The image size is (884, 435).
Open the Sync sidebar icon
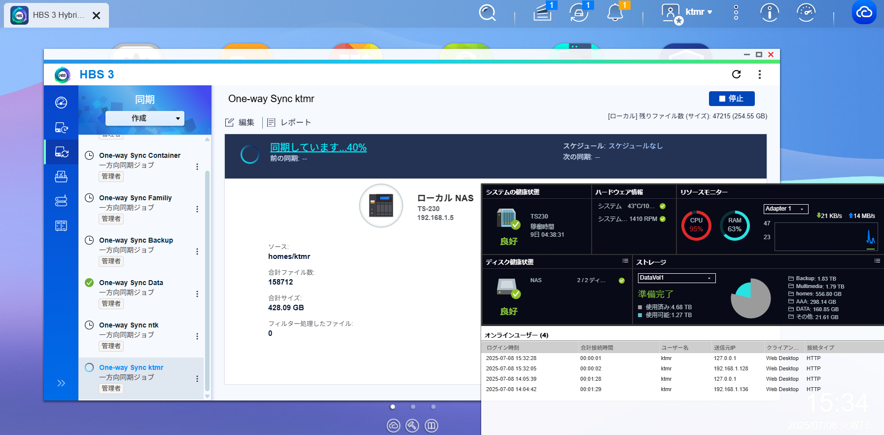[x=61, y=152]
